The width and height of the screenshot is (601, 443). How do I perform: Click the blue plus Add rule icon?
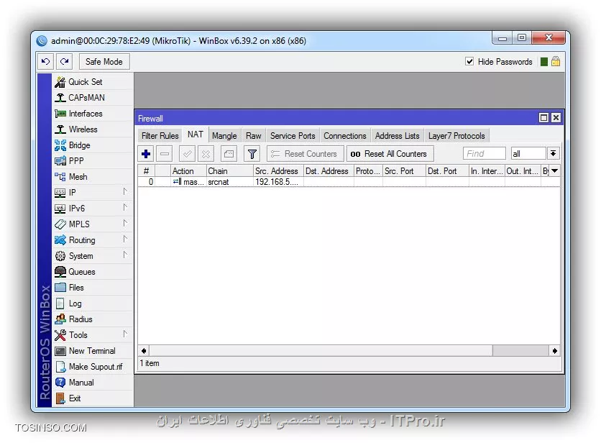[x=146, y=154]
